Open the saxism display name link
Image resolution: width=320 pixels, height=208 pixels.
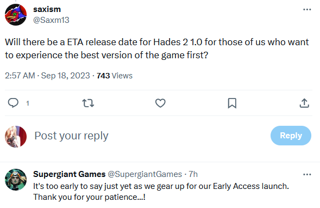pyautogui.click(x=47, y=9)
